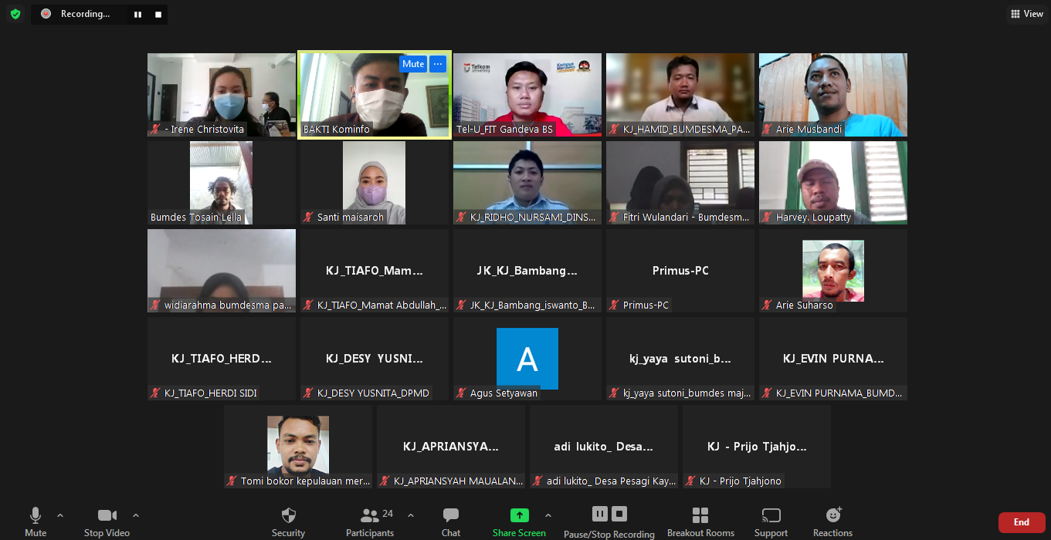Screen dimensions: 1051x540
Task: Select Tomi bokor's video tile
Action: [297, 446]
